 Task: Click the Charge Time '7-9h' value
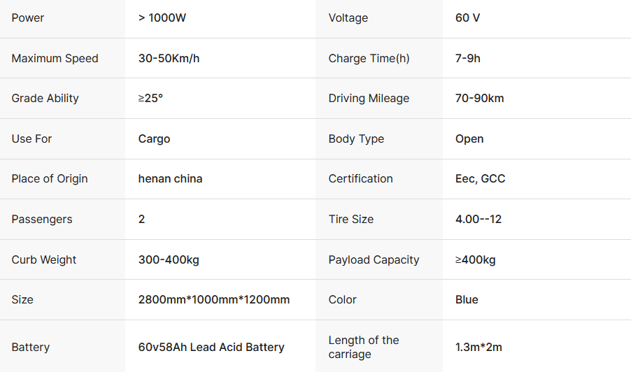click(467, 59)
